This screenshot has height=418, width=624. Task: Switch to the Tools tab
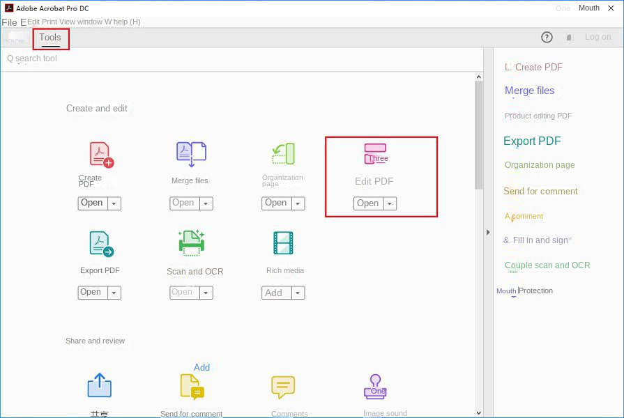(50, 38)
